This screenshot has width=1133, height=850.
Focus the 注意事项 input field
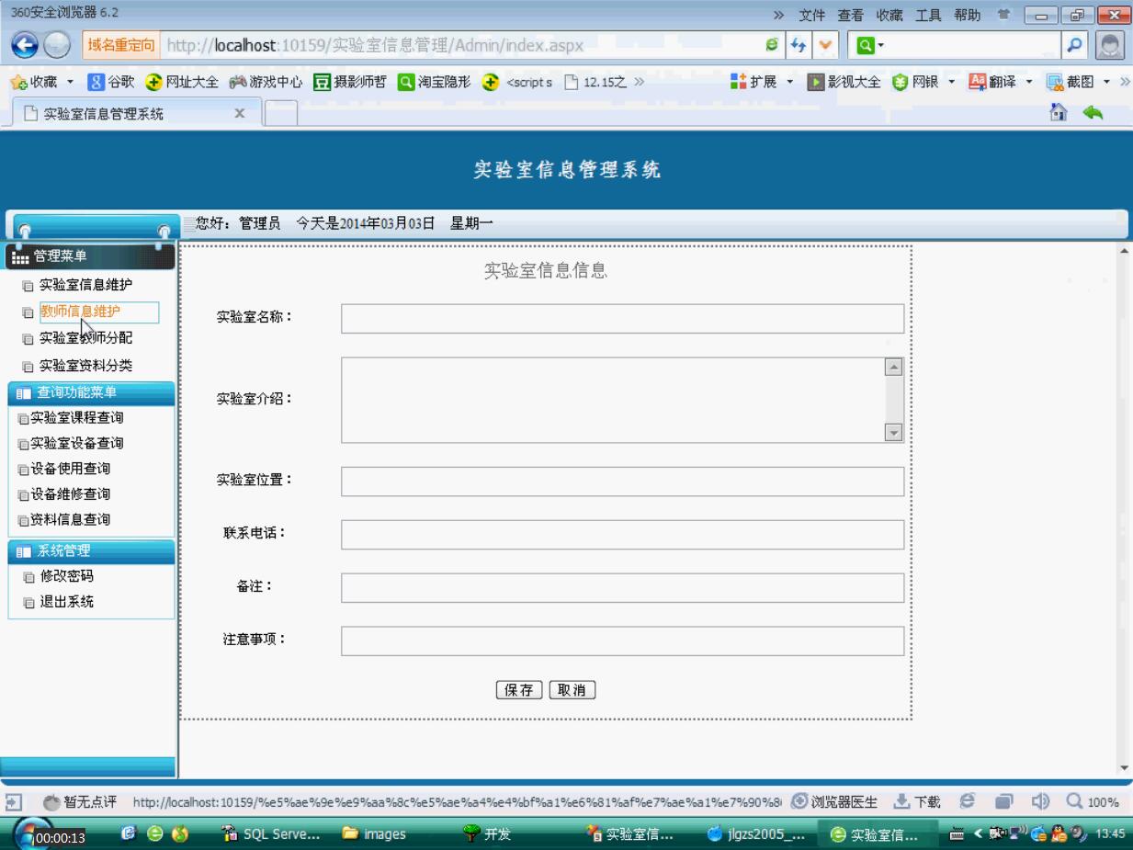(622, 640)
